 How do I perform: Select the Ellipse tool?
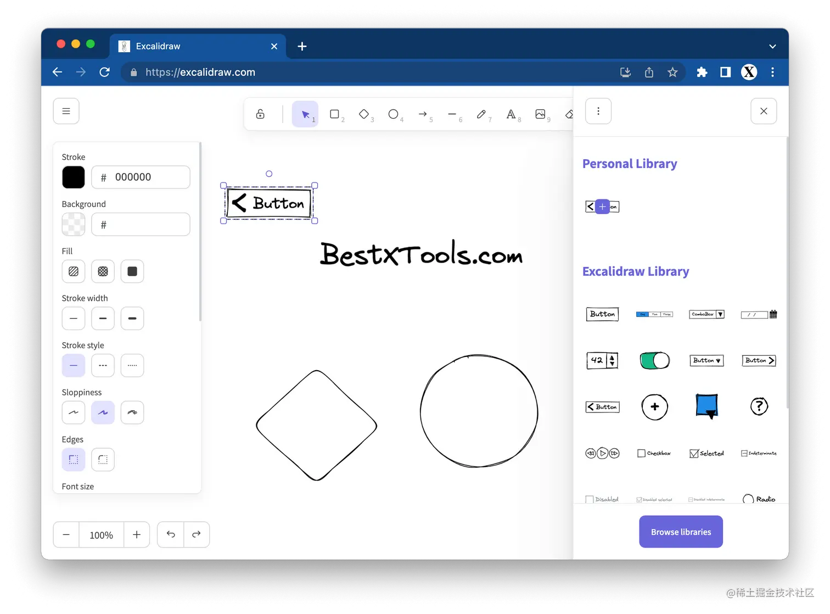[394, 114]
